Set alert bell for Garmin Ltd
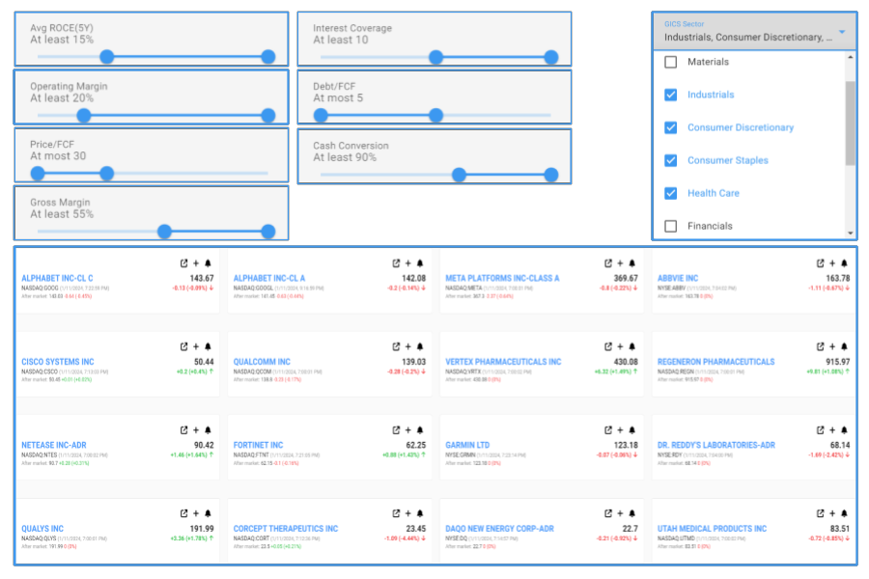 point(631,430)
